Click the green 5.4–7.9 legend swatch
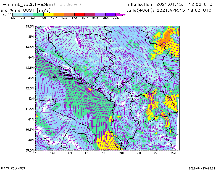The height and width of the screenshot is (170, 221). tap(38, 15)
